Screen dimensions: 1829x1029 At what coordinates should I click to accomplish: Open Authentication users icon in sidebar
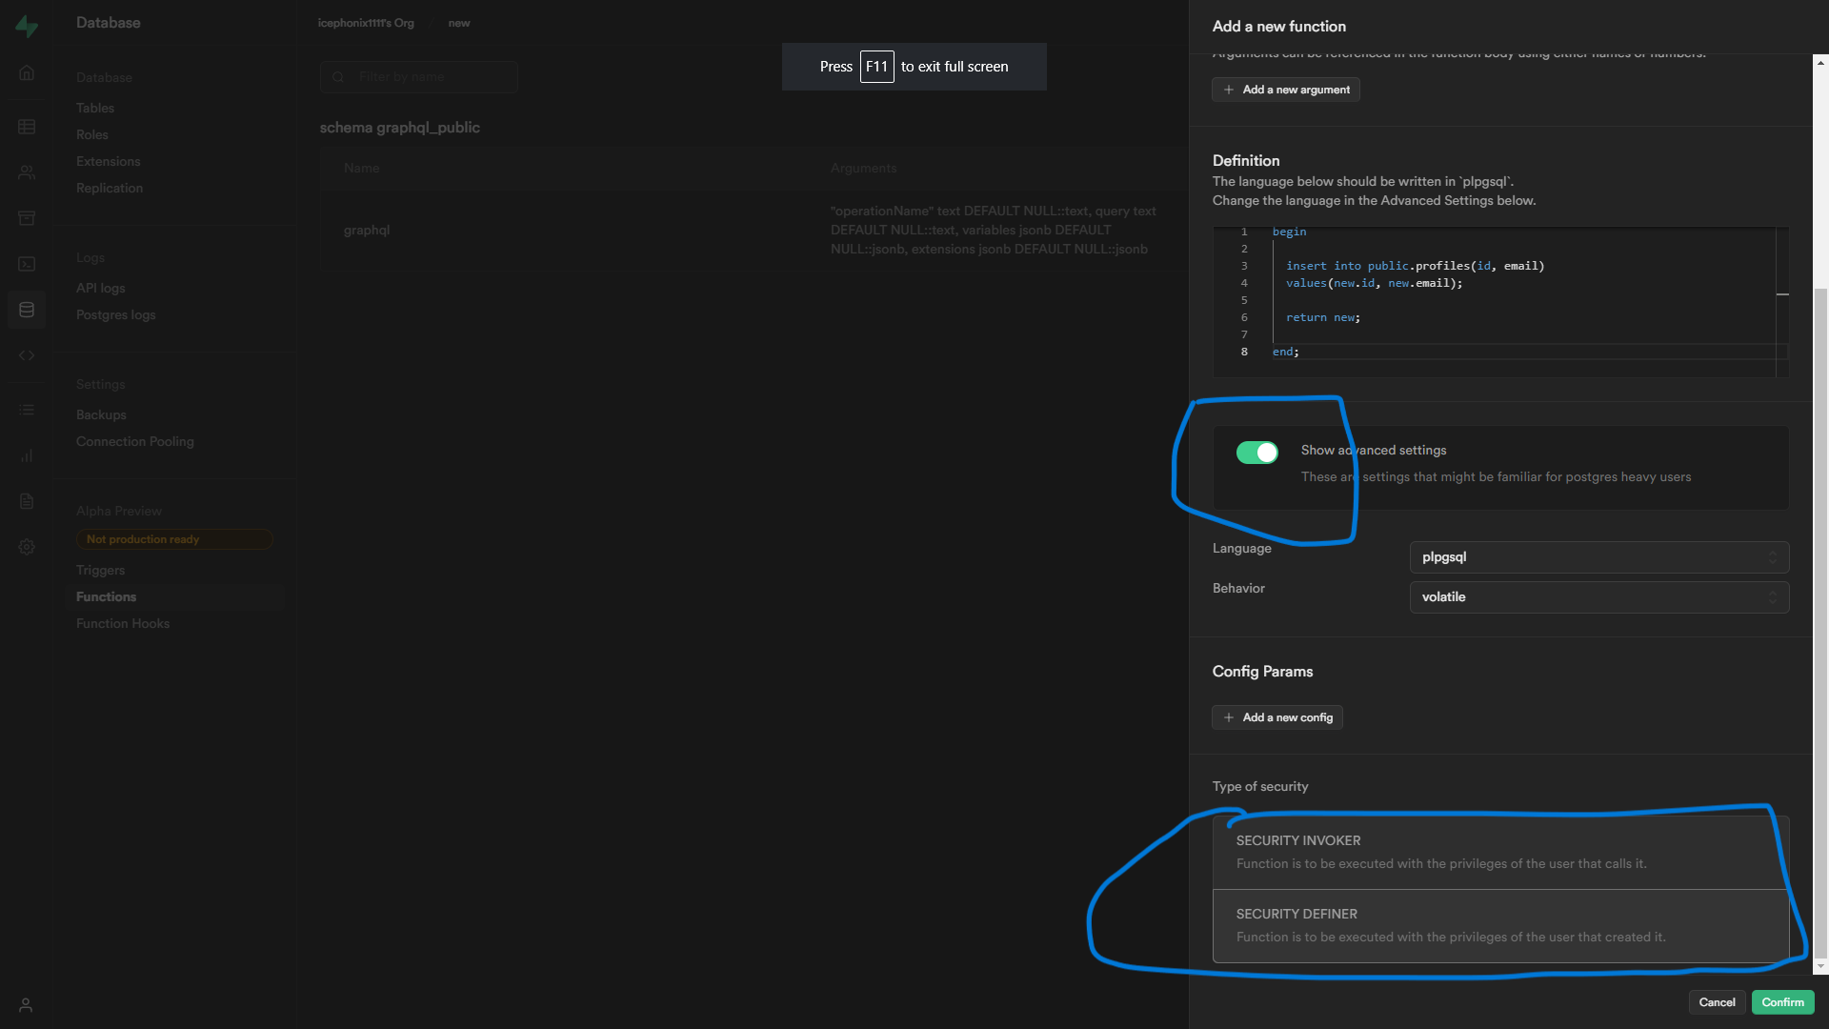point(27,172)
